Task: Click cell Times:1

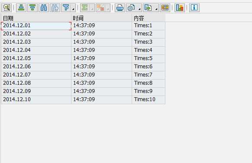Action: pos(149,26)
